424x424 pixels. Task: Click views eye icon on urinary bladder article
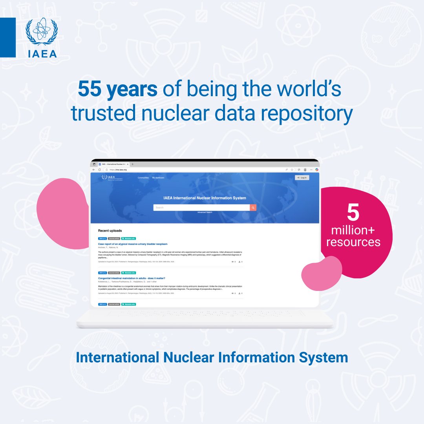(233, 262)
